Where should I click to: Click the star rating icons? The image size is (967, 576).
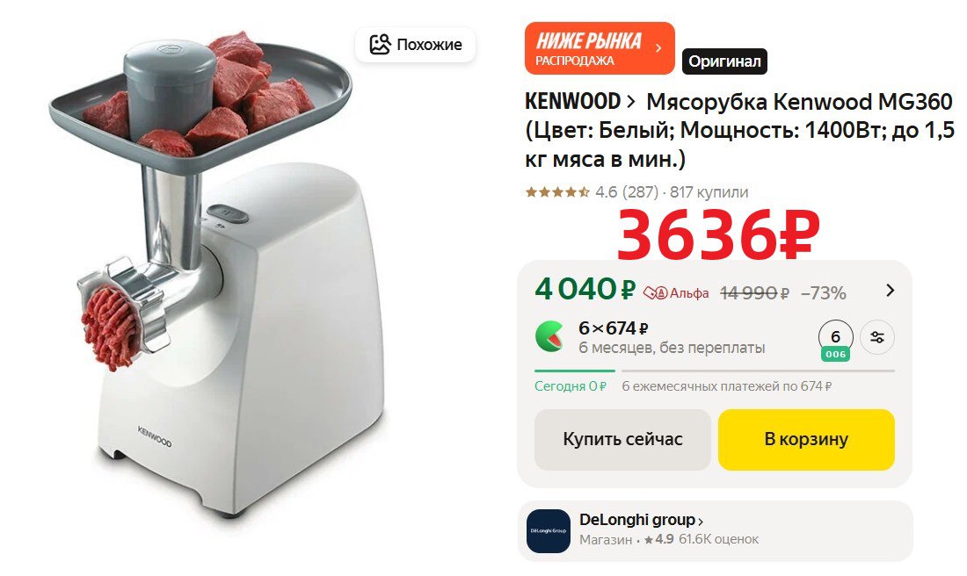click(557, 192)
